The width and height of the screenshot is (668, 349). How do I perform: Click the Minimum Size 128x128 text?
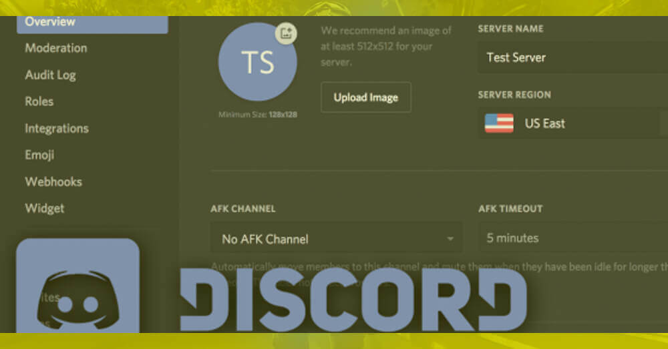(x=258, y=115)
